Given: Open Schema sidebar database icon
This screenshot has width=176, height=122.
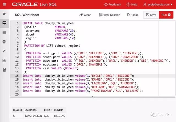Looking at the screenshot, I should [x=4, y=42].
